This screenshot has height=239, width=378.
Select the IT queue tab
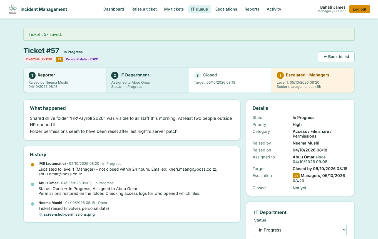pyautogui.click(x=200, y=9)
